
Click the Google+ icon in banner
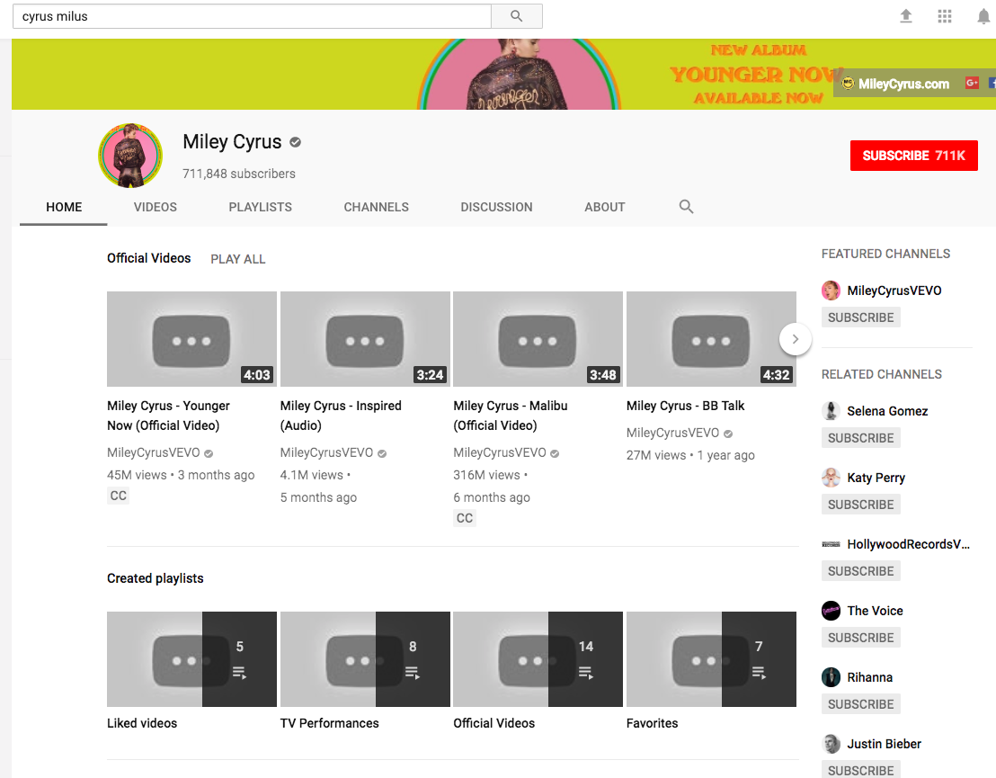pyautogui.click(x=972, y=83)
